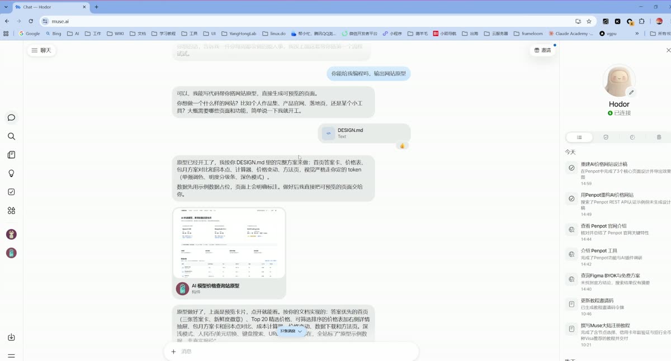
Task: Open the bottom hamburger menu icon in sidebar
Action: (11, 355)
